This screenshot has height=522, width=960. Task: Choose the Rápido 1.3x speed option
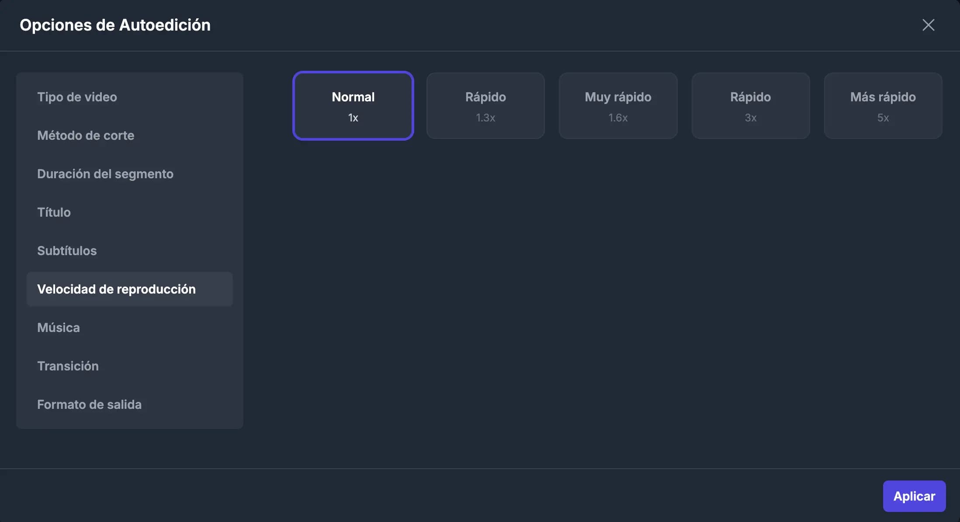(x=485, y=105)
